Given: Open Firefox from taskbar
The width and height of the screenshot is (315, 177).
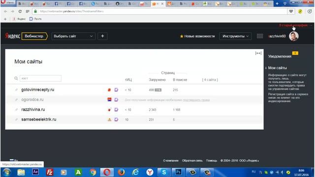Looking at the screenshot, I should tap(121, 172).
